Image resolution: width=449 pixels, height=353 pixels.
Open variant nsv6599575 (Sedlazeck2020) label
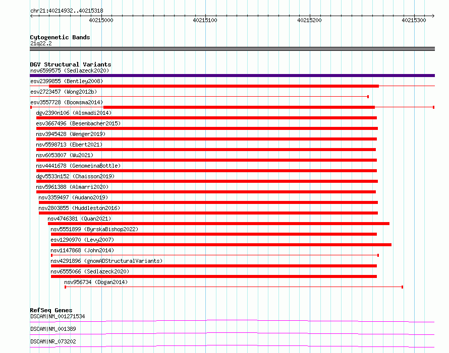point(70,70)
